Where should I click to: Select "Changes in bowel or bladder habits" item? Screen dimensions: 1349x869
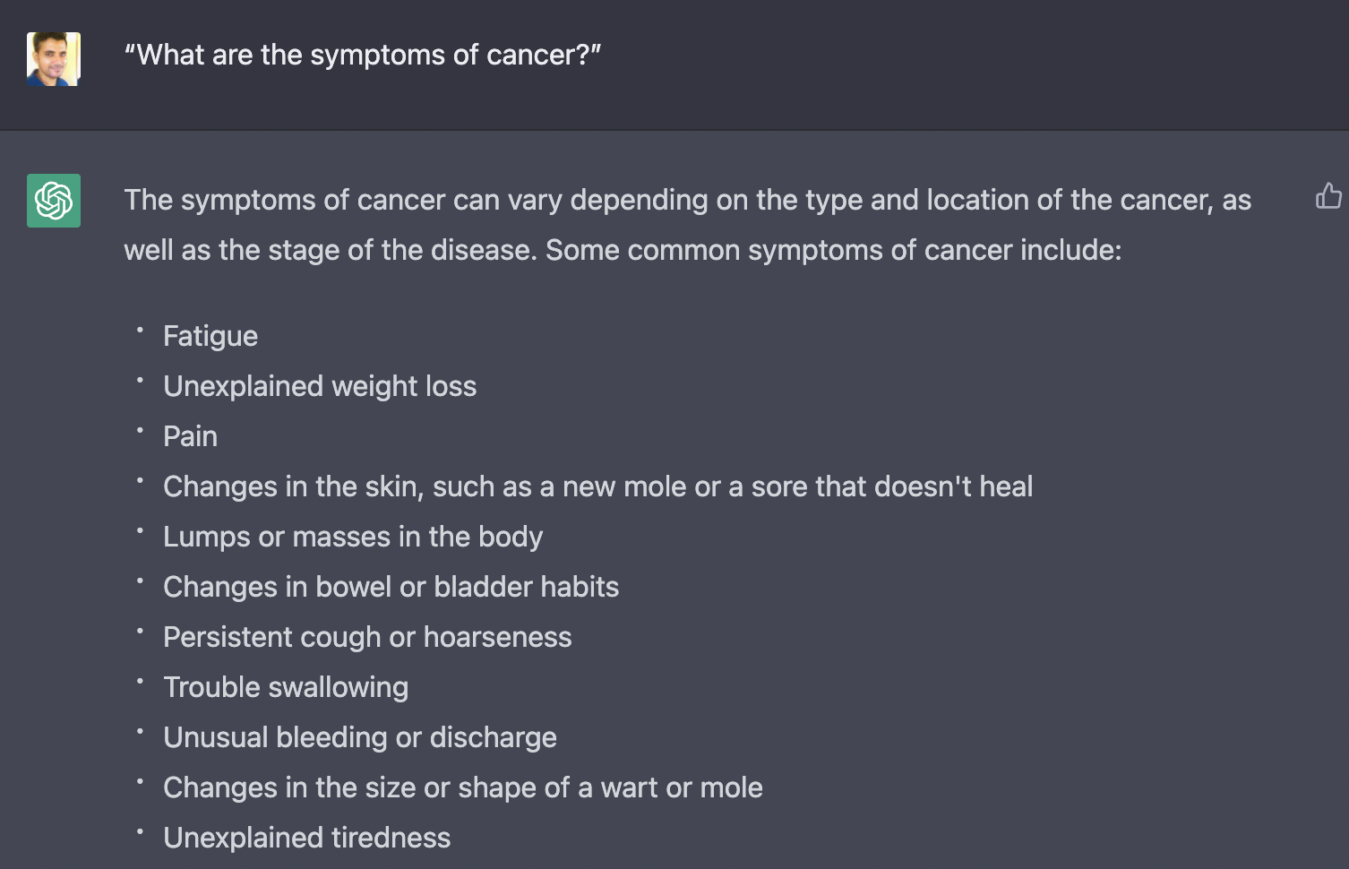coord(391,587)
